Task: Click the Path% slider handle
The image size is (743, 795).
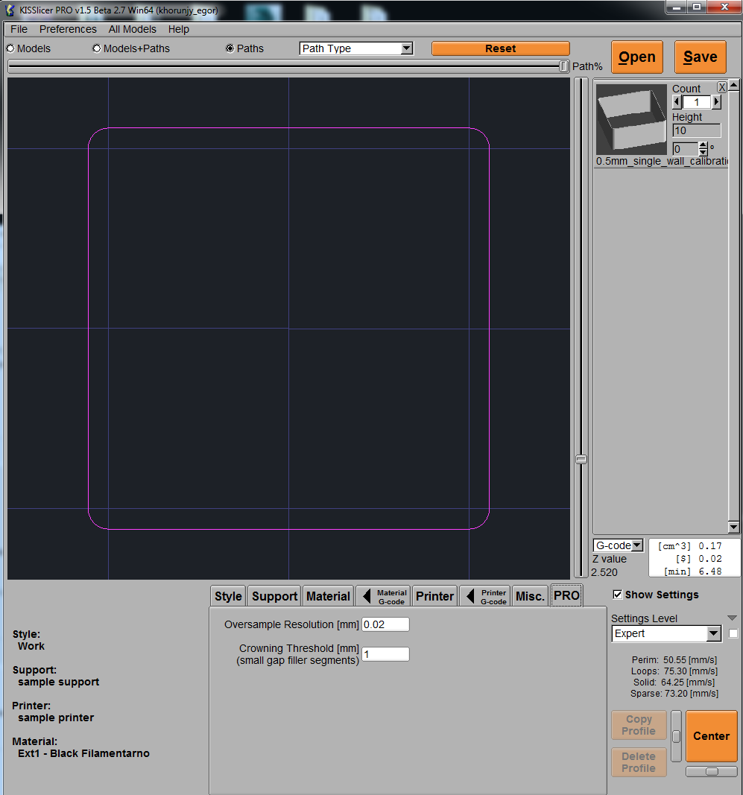Action: pyautogui.click(x=563, y=66)
